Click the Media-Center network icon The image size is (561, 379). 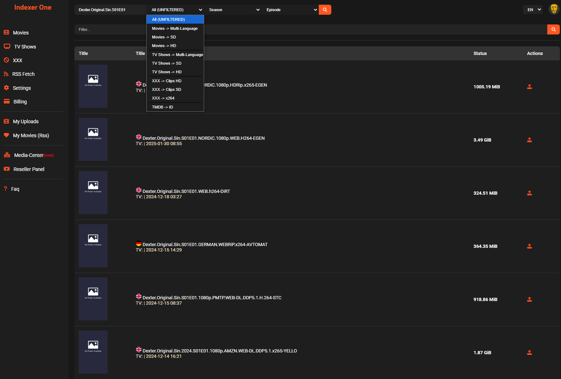click(7, 155)
